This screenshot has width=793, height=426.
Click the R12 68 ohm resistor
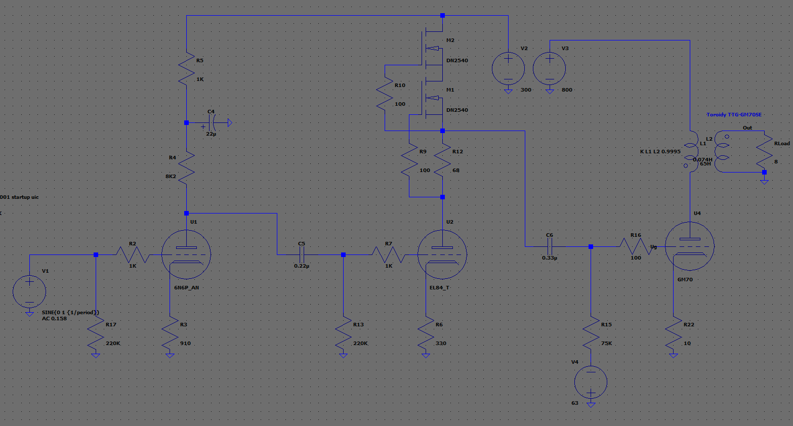coord(442,159)
